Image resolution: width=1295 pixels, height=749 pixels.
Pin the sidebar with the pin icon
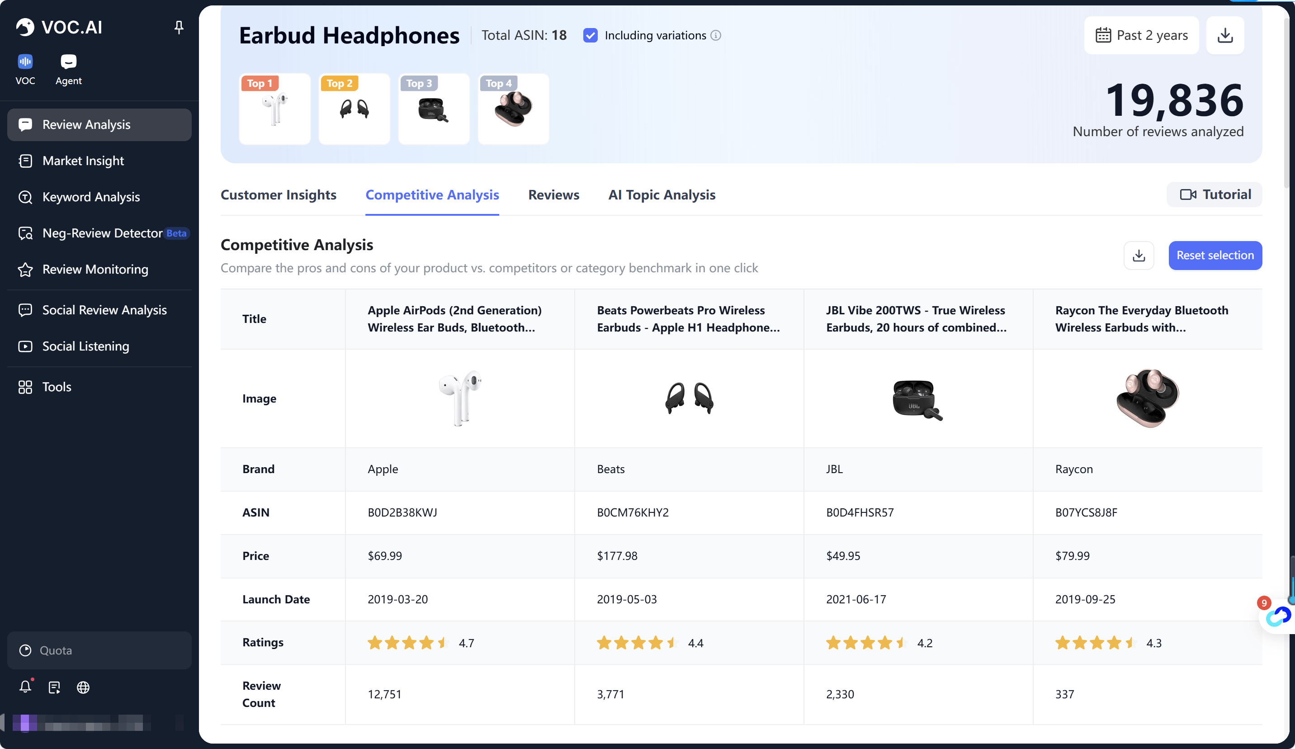(x=178, y=27)
